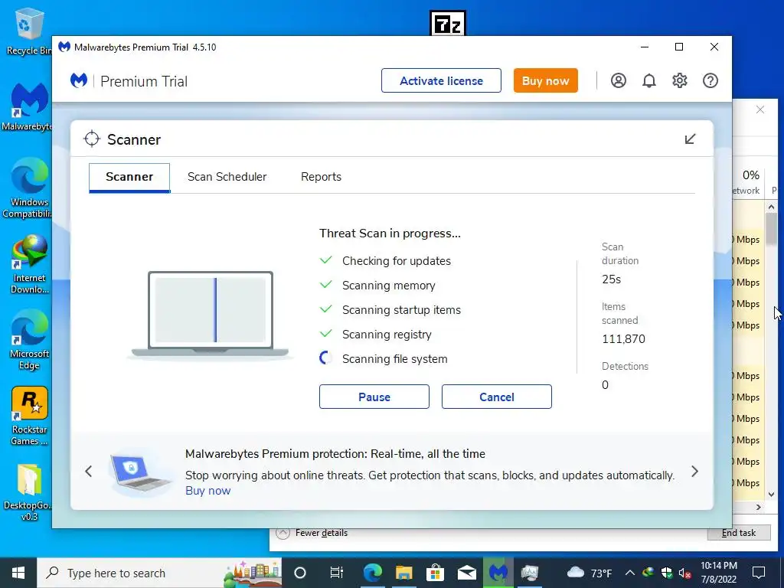Open 7z icon at top of desktop
Image resolution: width=784 pixels, height=588 pixels.
pos(447,24)
